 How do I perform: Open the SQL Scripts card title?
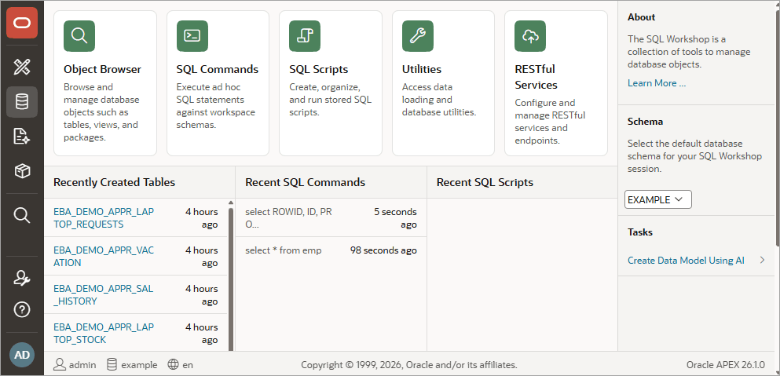click(x=318, y=69)
